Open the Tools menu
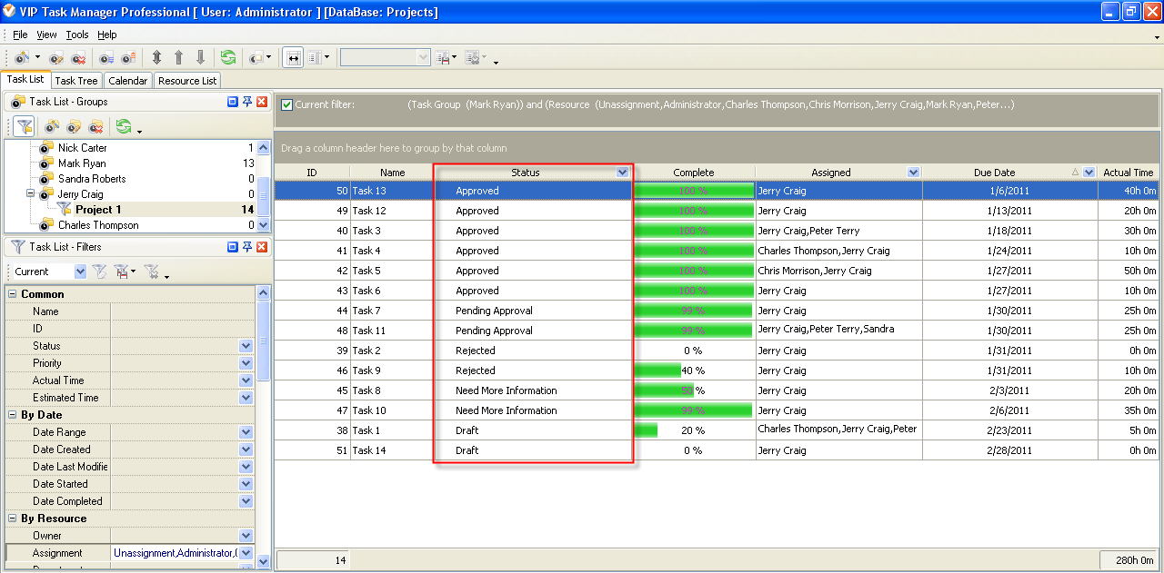Image resolution: width=1164 pixels, height=573 pixels. (x=77, y=35)
